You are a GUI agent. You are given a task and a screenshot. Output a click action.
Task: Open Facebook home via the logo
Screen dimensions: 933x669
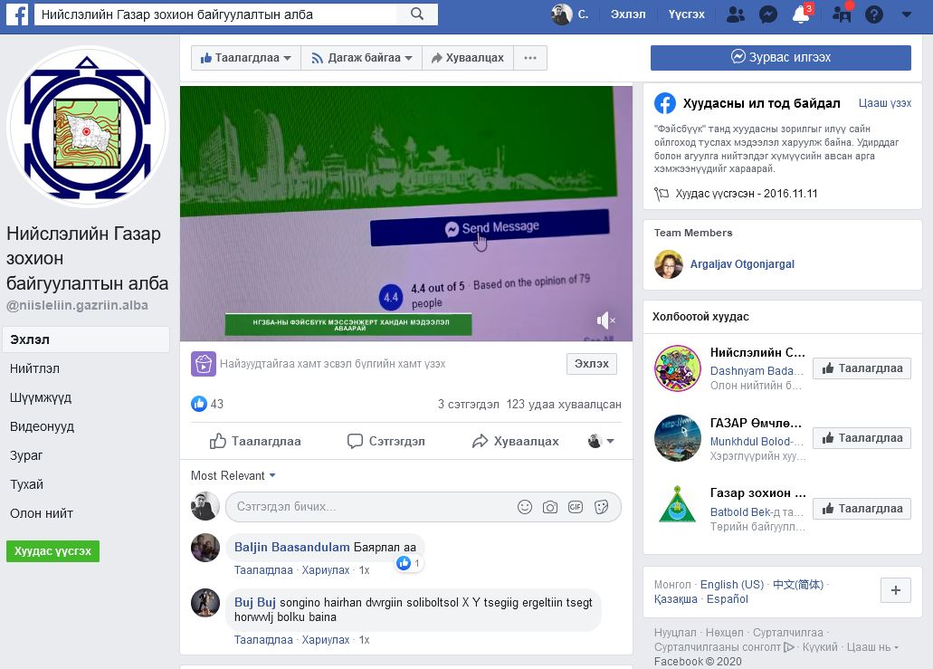click(x=16, y=14)
